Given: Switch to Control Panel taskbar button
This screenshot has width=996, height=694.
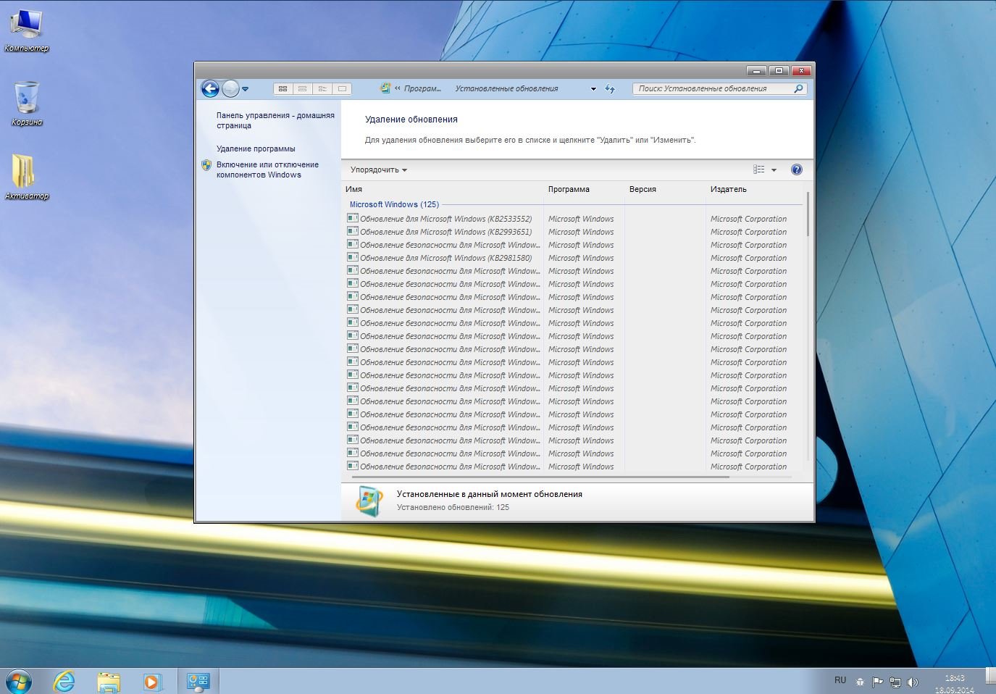Looking at the screenshot, I should (198, 681).
